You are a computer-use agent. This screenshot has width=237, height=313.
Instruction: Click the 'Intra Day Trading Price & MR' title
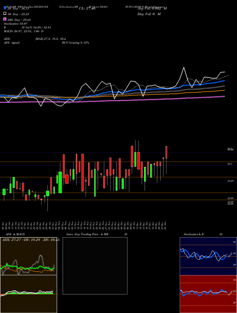(x=87, y=234)
